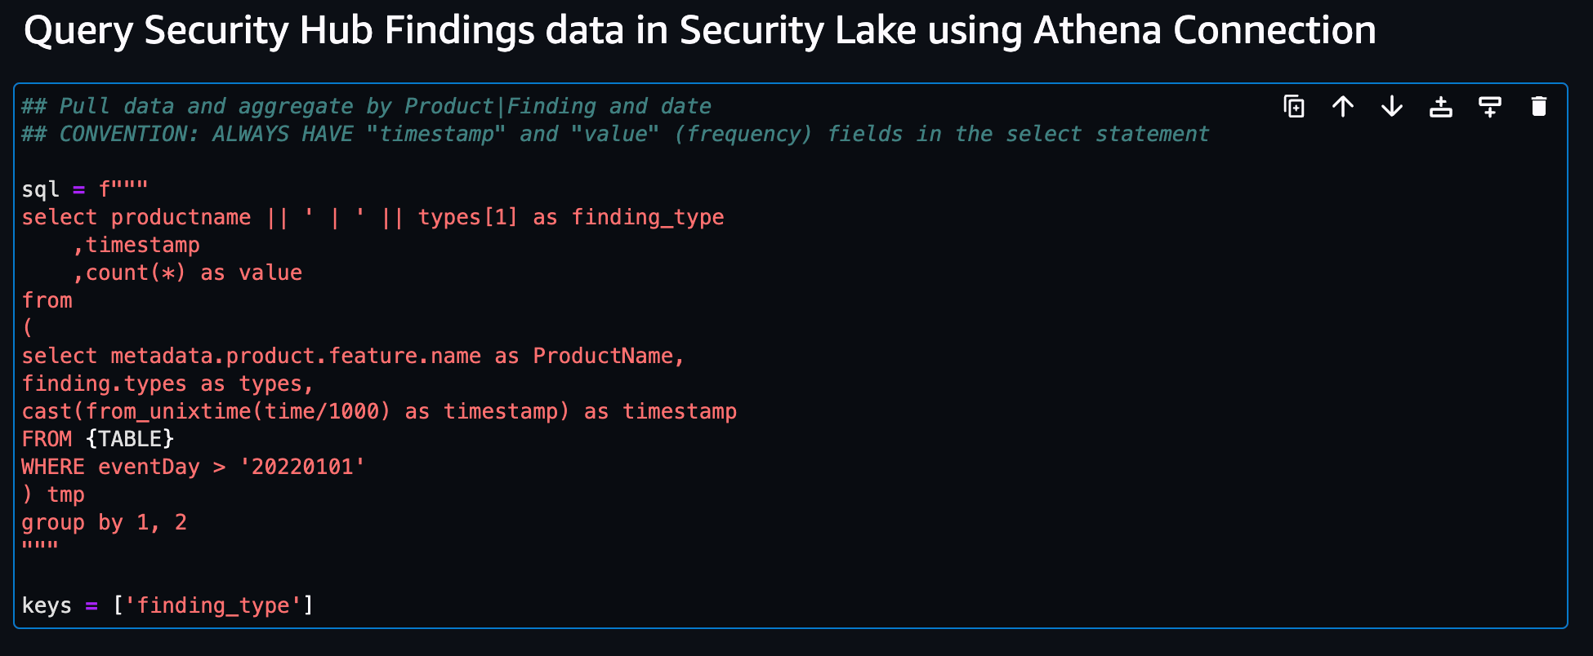
Task: Place cursor on the group by line
Action: [x=105, y=522]
